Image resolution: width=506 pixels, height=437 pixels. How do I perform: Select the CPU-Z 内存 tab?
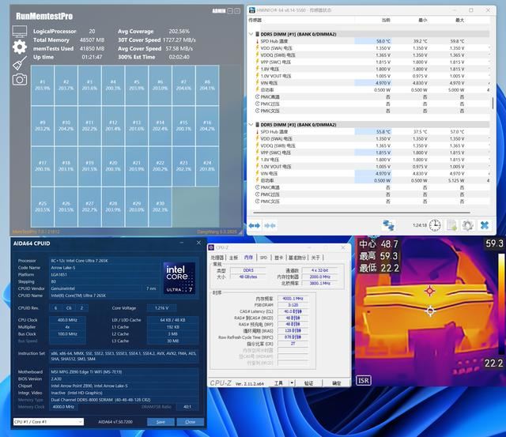(248, 258)
